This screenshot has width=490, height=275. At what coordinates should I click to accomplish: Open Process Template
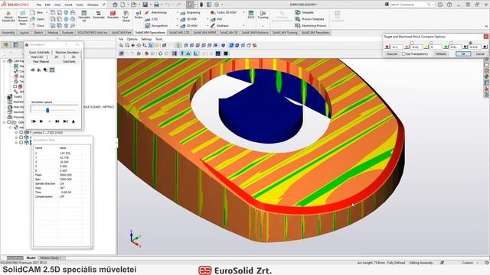tap(309, 19)
